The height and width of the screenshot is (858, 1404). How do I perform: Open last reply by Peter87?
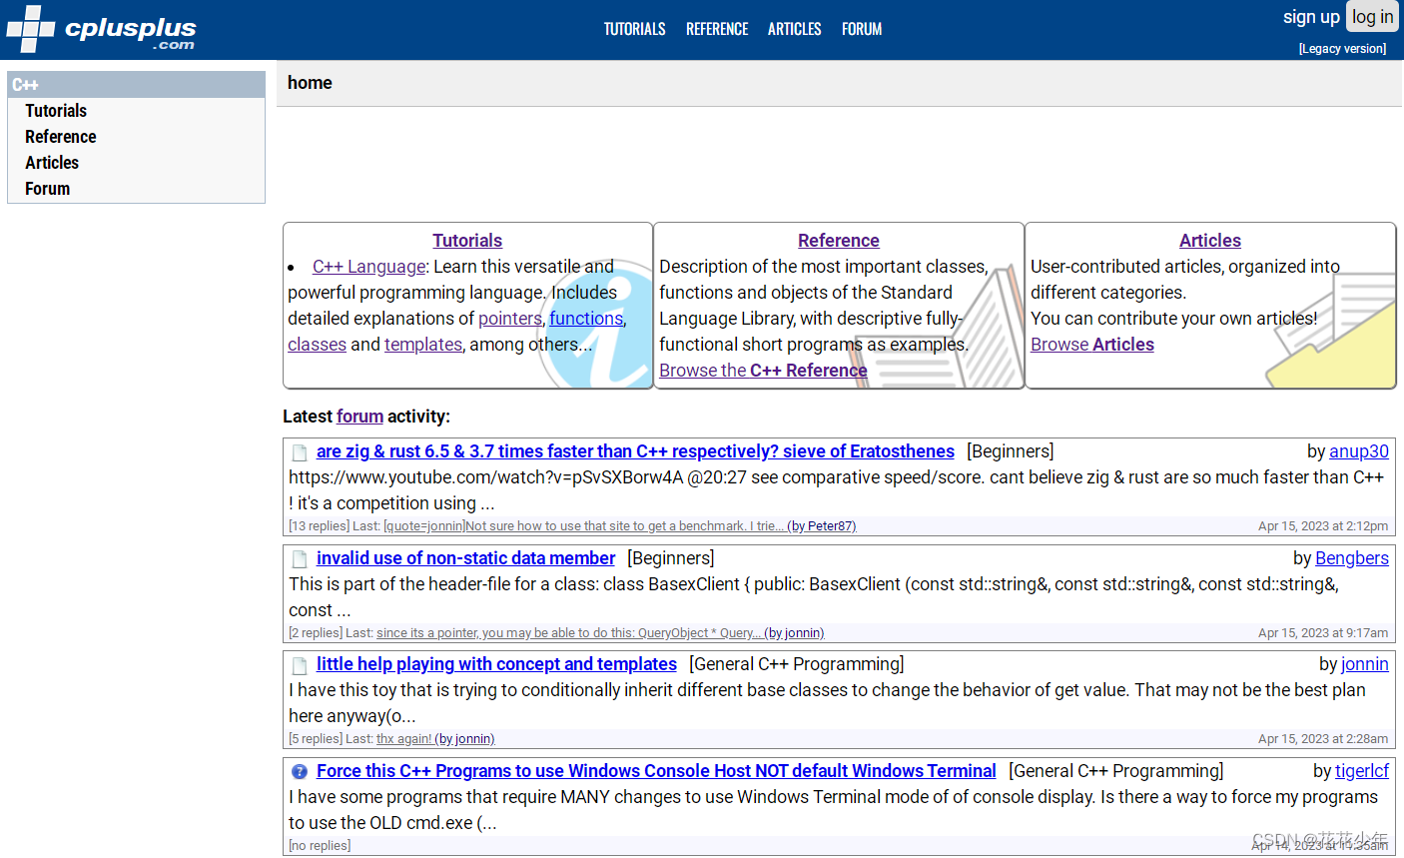(619, 526)
